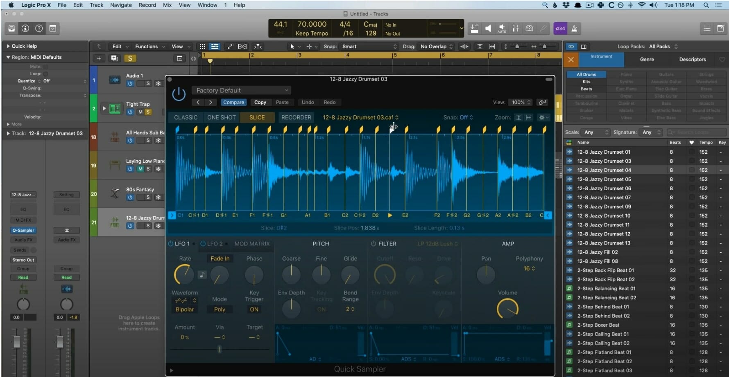Open the Navigate menu
Viewport: 729px width, 377px height.
121,5
